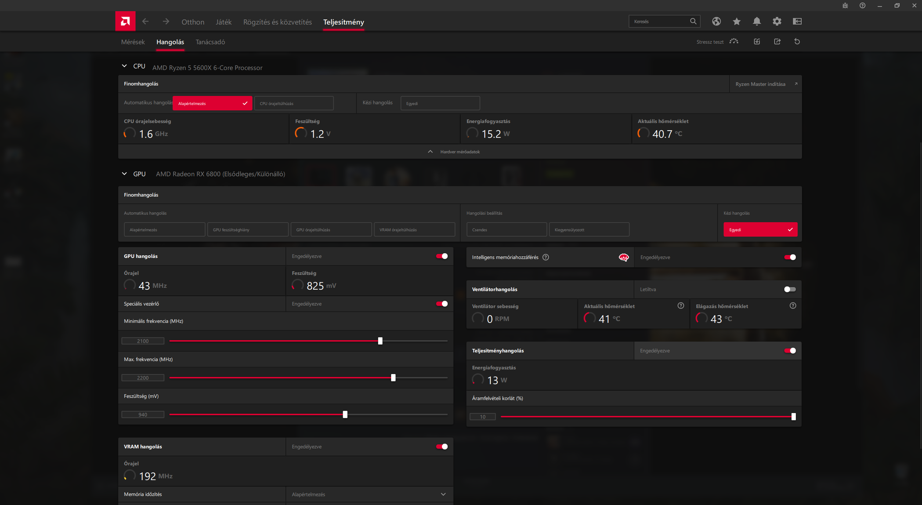Click the Max. frekvencia slider handle
The height and width of the screenshot is (505, 922).
(393, 378)
